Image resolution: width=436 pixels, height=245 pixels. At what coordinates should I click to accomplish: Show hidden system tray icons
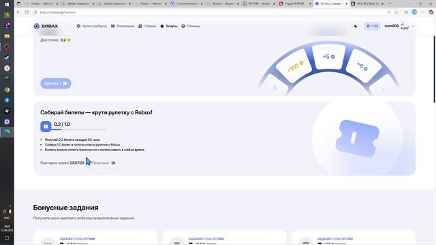coord(10,206)
